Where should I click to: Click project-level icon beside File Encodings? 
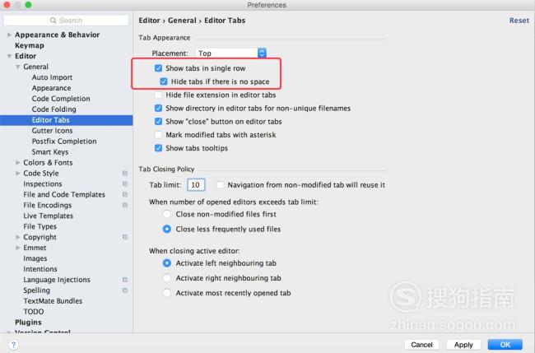point(125,205)
